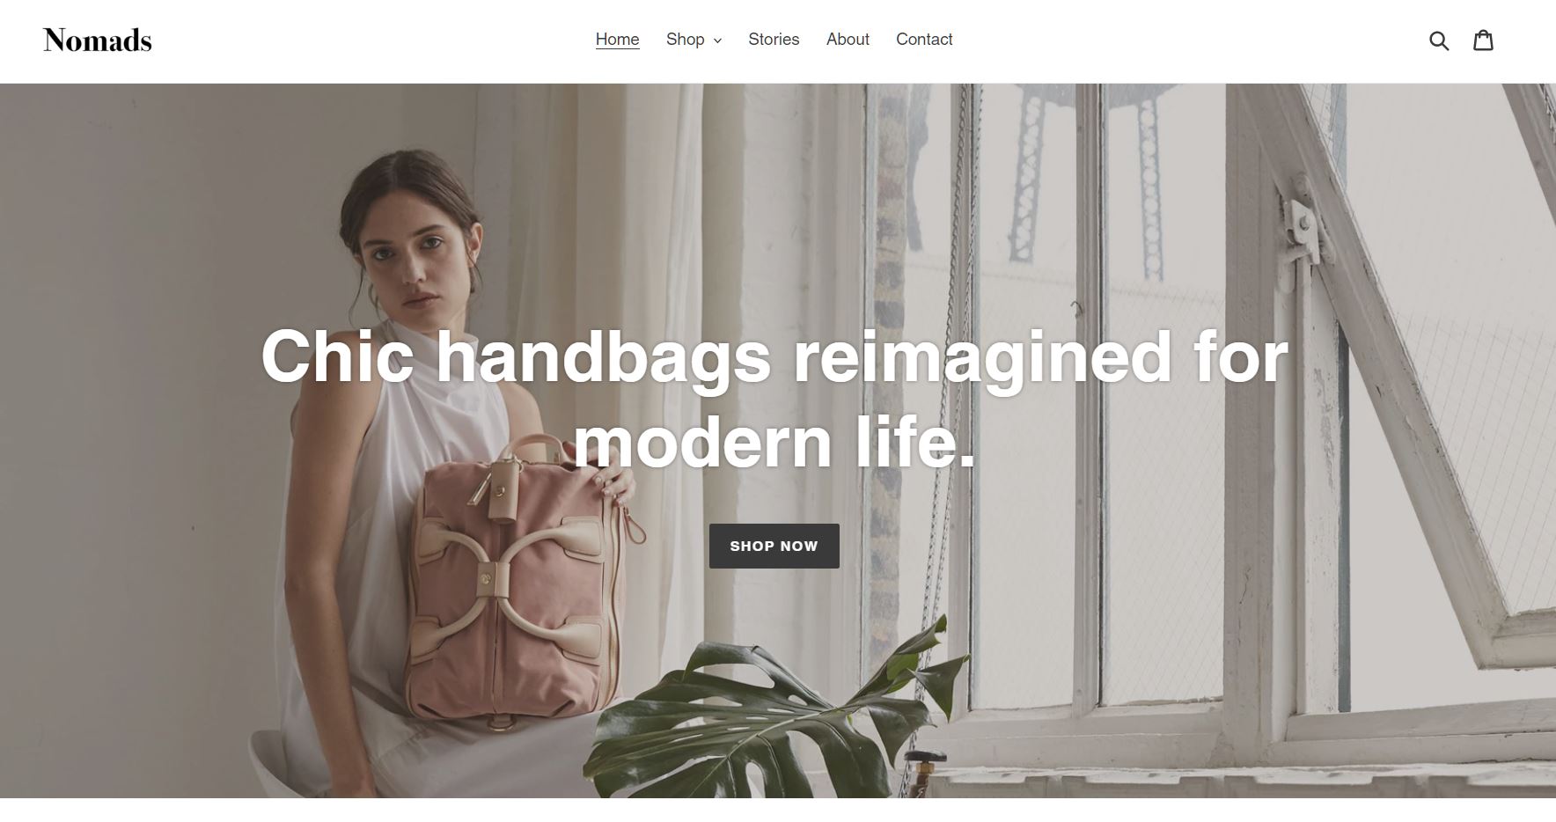The height and width of the screenshot is (822, 1556).
Task: Open the Stories page
Action: [x=774, y=40]
